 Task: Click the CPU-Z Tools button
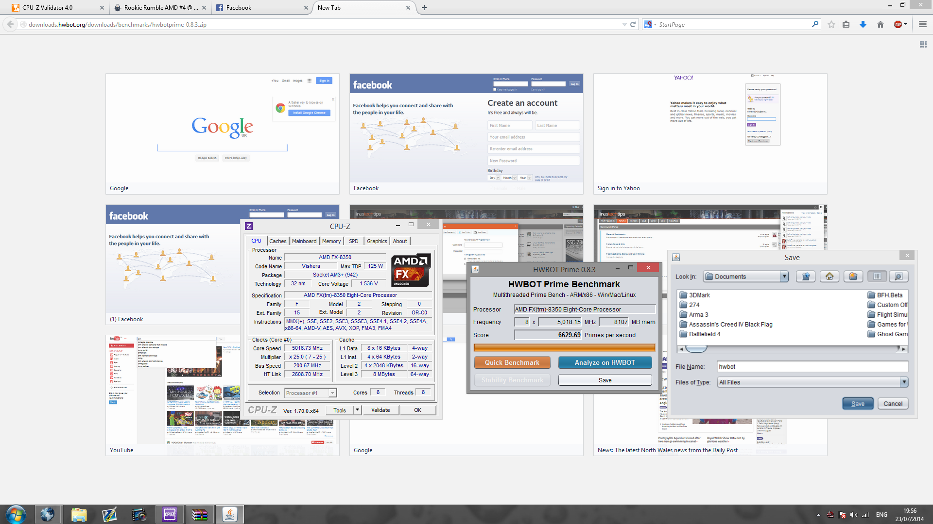coord(340,410)
